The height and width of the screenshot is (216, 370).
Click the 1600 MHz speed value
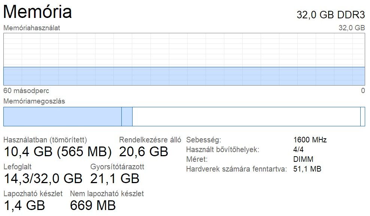[310, 140]
